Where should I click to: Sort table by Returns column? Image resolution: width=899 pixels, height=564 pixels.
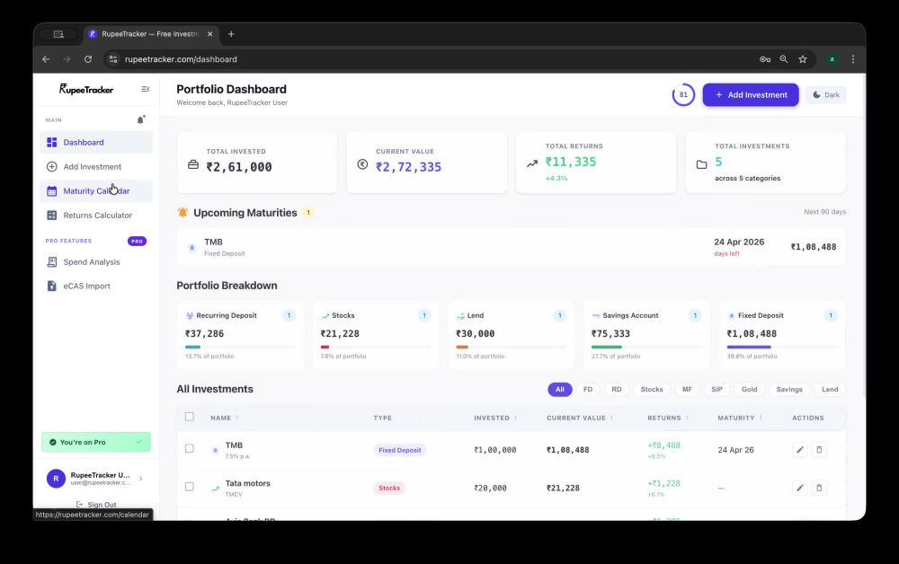pyautogui.click(x=668, y=418)
